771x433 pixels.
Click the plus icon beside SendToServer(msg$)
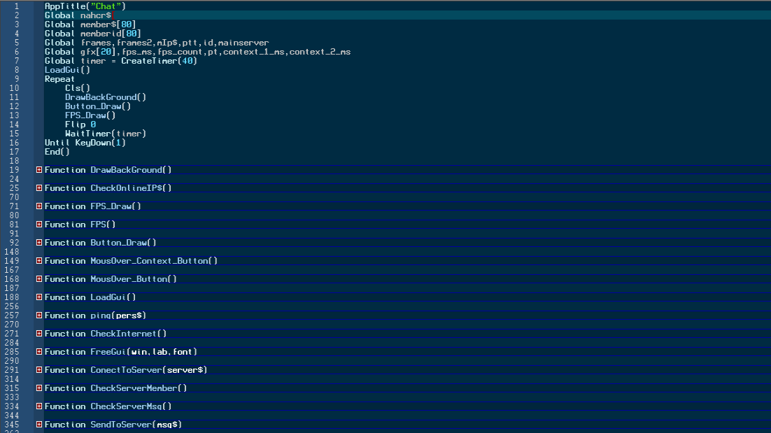click(x=38, y=425)
